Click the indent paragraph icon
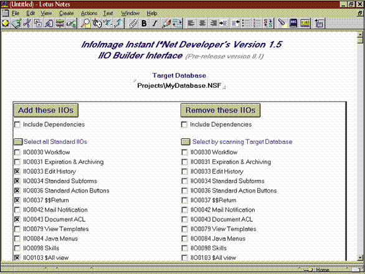 click(223, 23)
